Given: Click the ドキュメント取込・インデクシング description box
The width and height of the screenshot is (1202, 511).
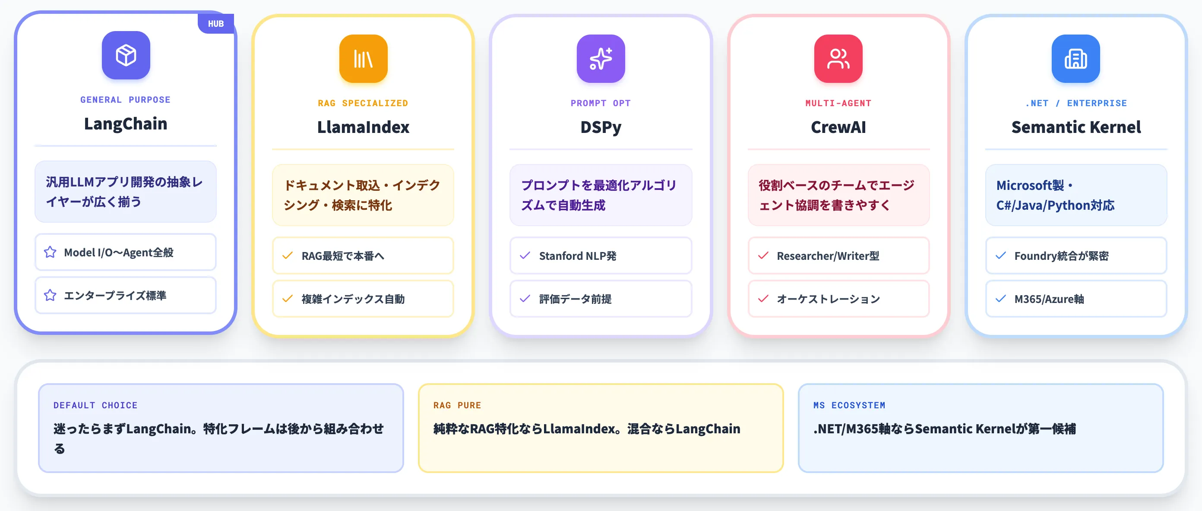Looking at the screenshot, I should 363,195.
